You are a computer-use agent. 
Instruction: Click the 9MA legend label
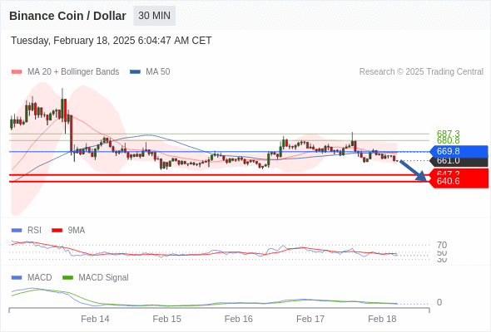coord(77,231)
